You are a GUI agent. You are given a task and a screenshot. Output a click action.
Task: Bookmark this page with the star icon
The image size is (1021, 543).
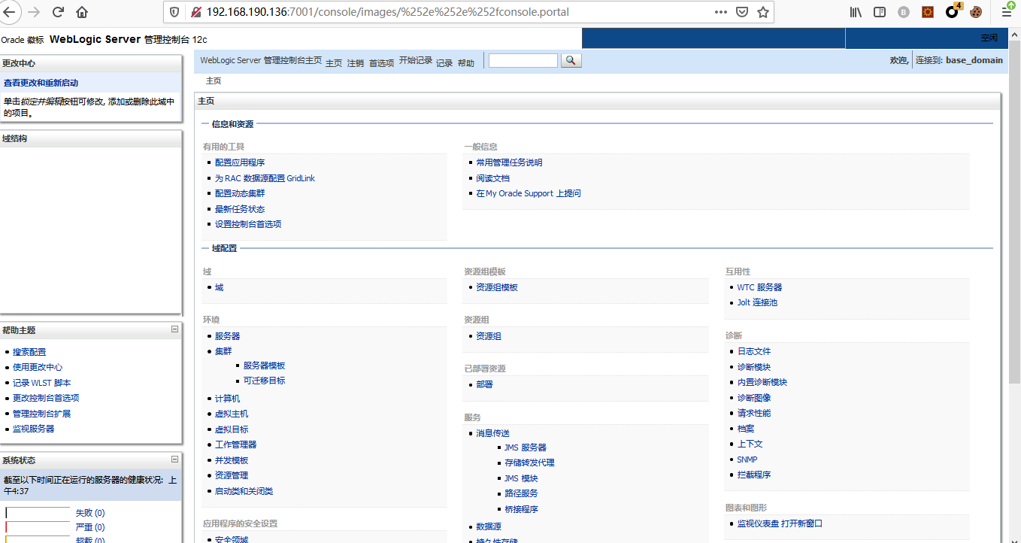click(x=762, y=12)
